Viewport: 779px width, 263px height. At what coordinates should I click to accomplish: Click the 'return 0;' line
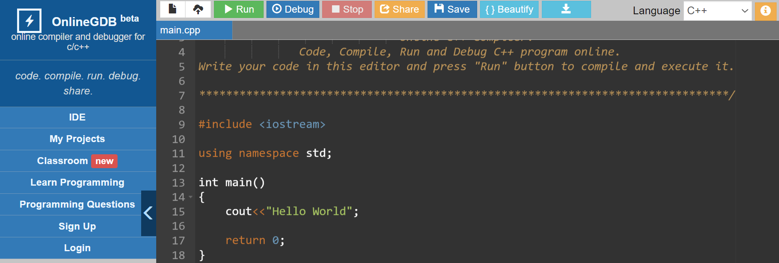[255, 240]
